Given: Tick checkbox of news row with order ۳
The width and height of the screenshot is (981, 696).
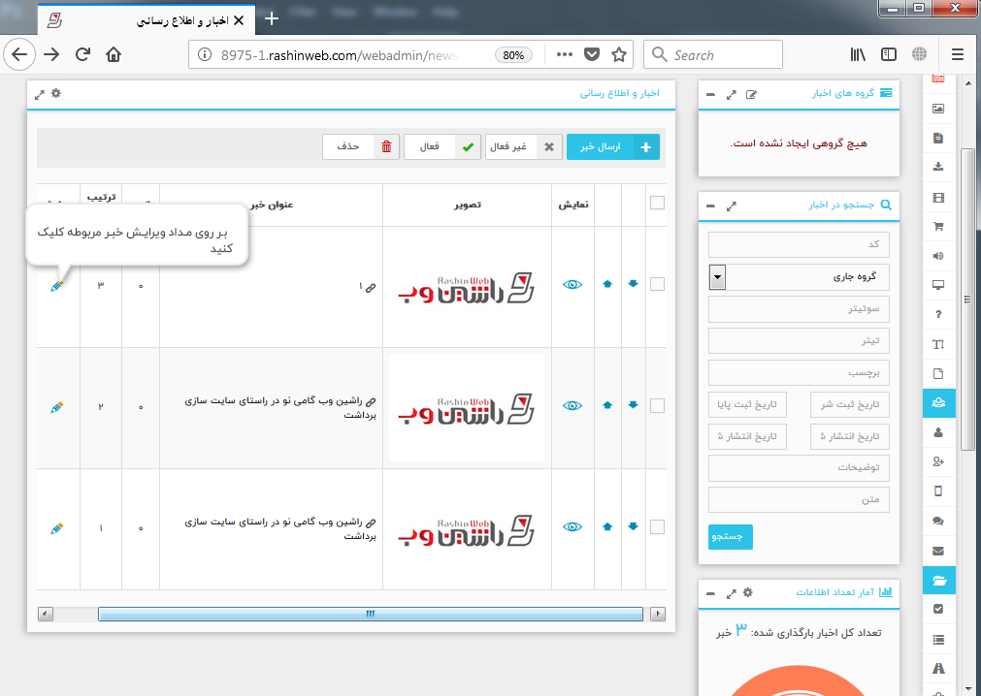Looking at the screenshot, I should click(657, 284).
